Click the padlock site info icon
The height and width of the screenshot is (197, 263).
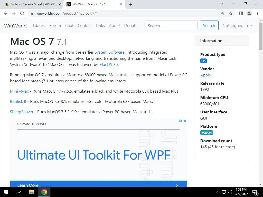[32, 13]
